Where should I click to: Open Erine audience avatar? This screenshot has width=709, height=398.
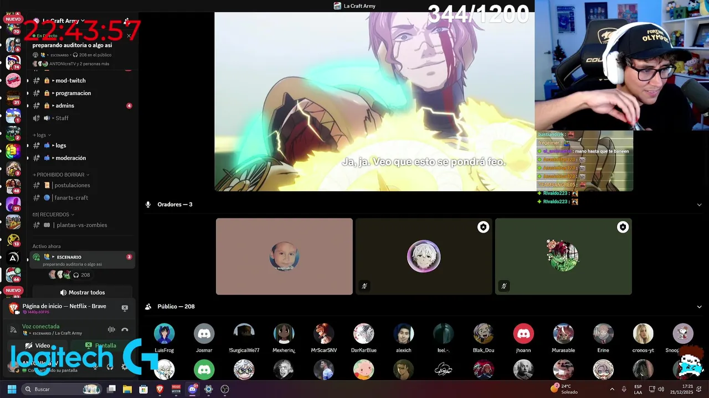(x=603, y=334)
